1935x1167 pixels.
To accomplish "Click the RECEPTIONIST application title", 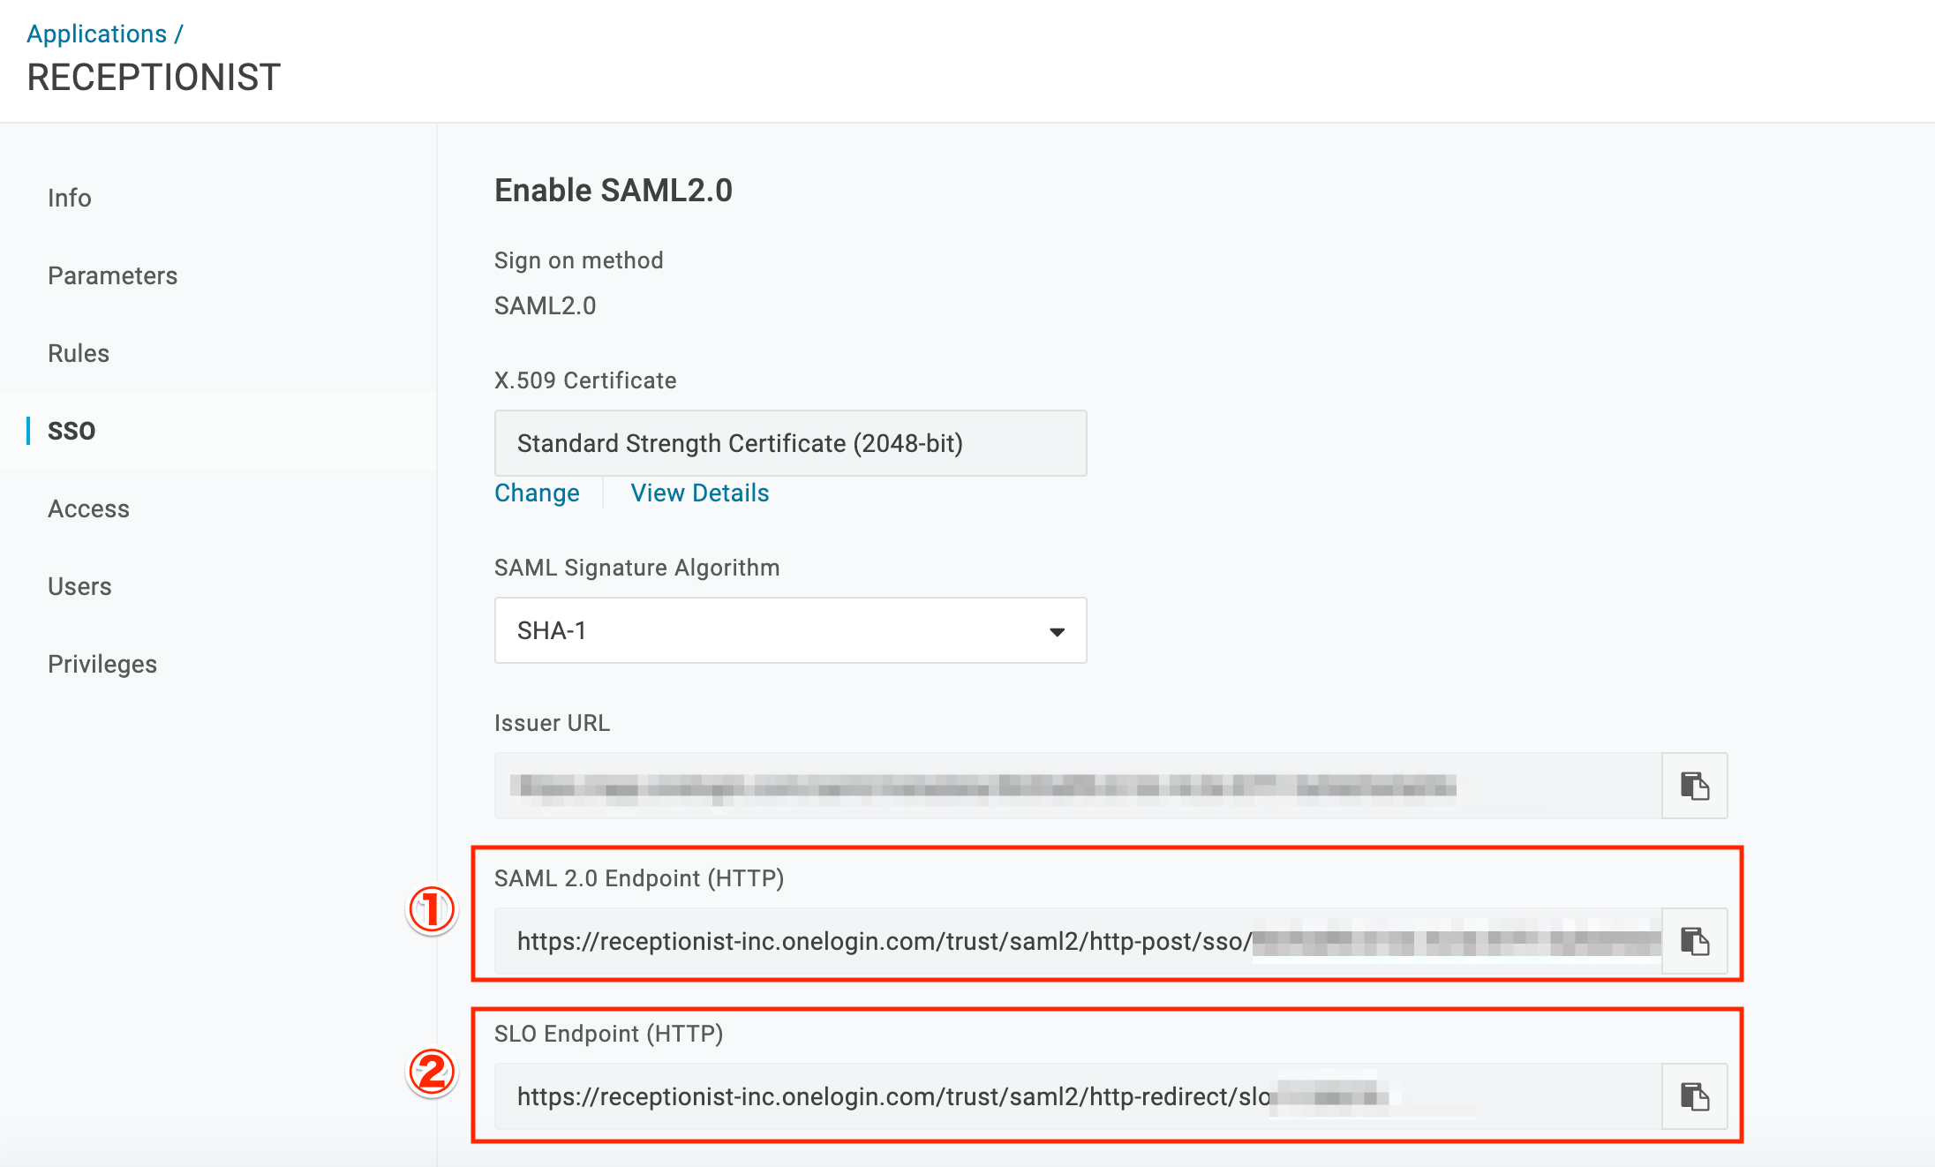I will coord(154,78).
